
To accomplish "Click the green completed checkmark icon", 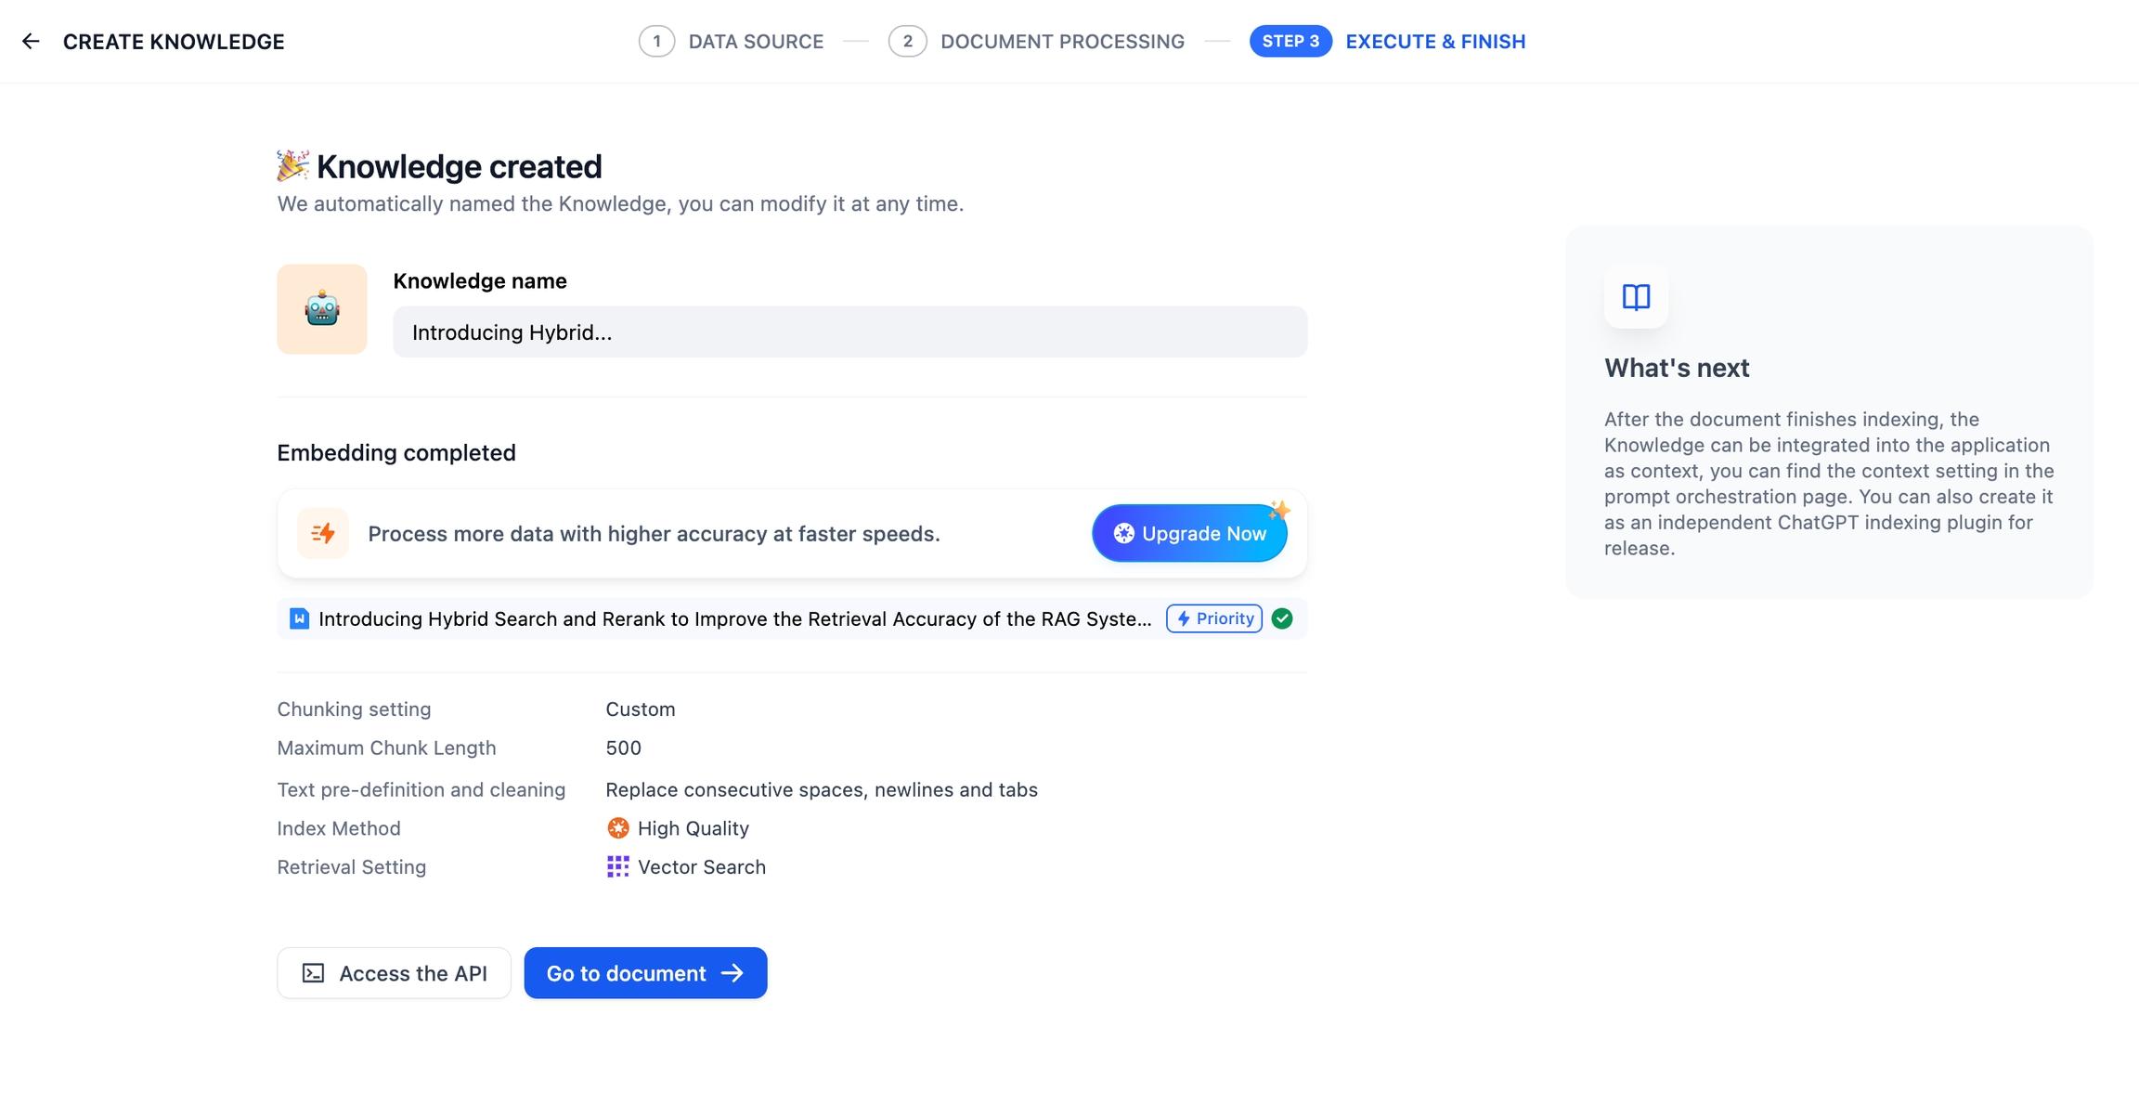I will (x=1282, y=618).
